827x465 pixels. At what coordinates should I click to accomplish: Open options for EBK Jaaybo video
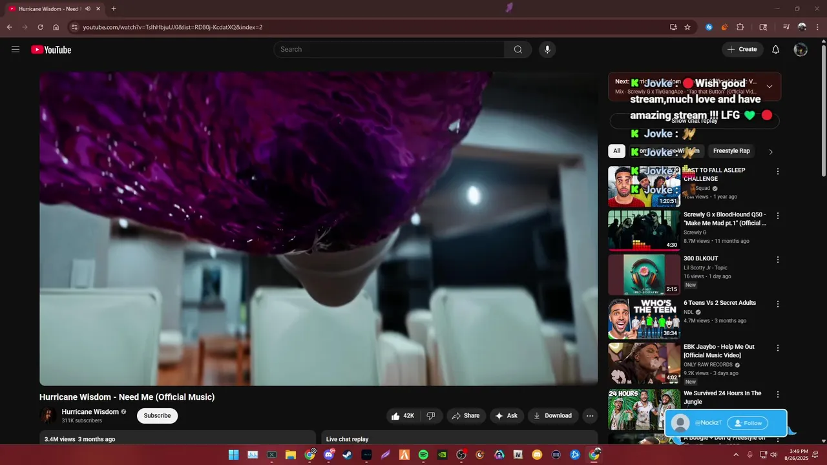pos(778,347)
